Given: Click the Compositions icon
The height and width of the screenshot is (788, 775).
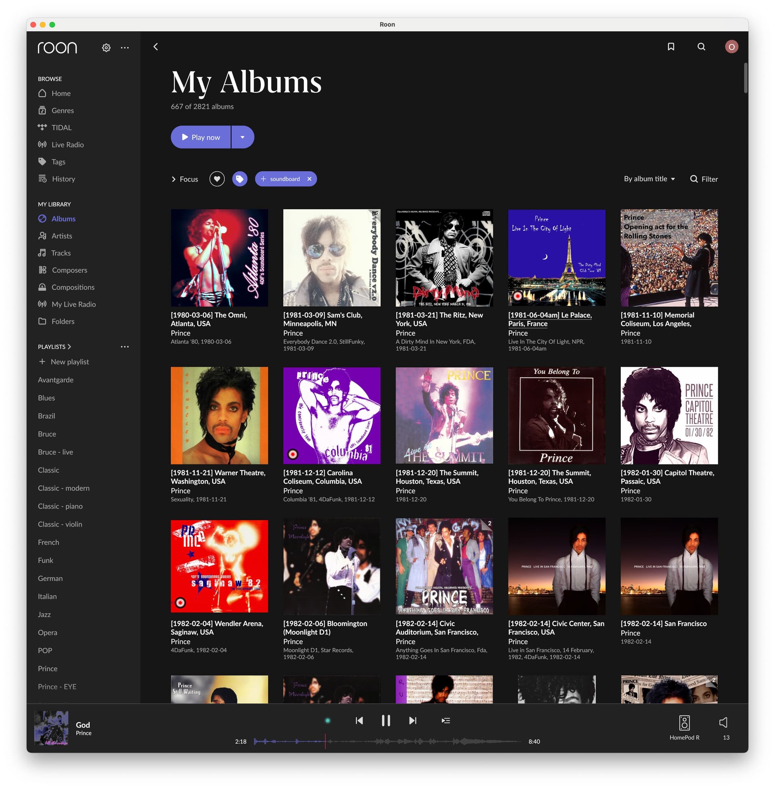Looking at the screenshot, I should [42, 287].
